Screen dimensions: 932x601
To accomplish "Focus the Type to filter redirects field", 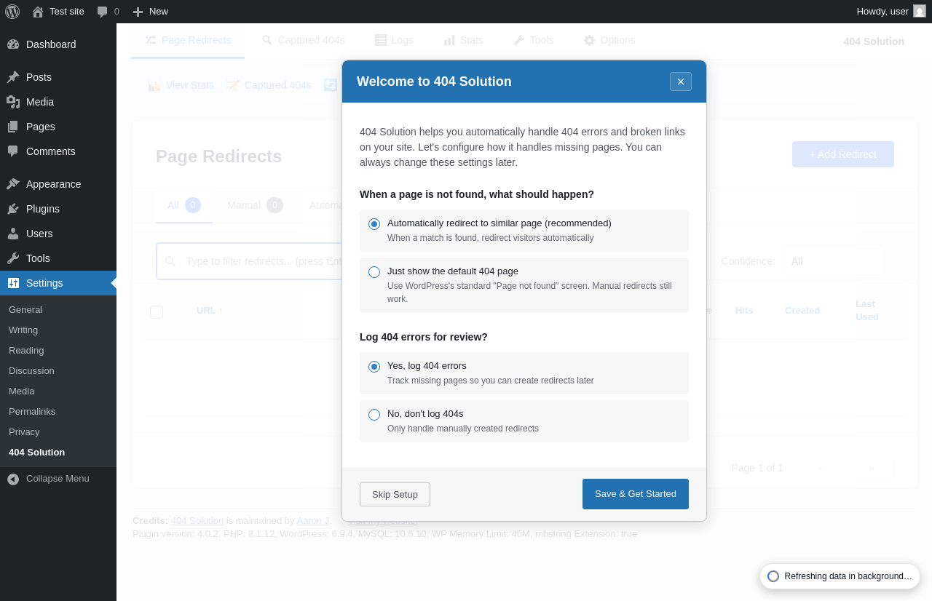I will [249, 261].
